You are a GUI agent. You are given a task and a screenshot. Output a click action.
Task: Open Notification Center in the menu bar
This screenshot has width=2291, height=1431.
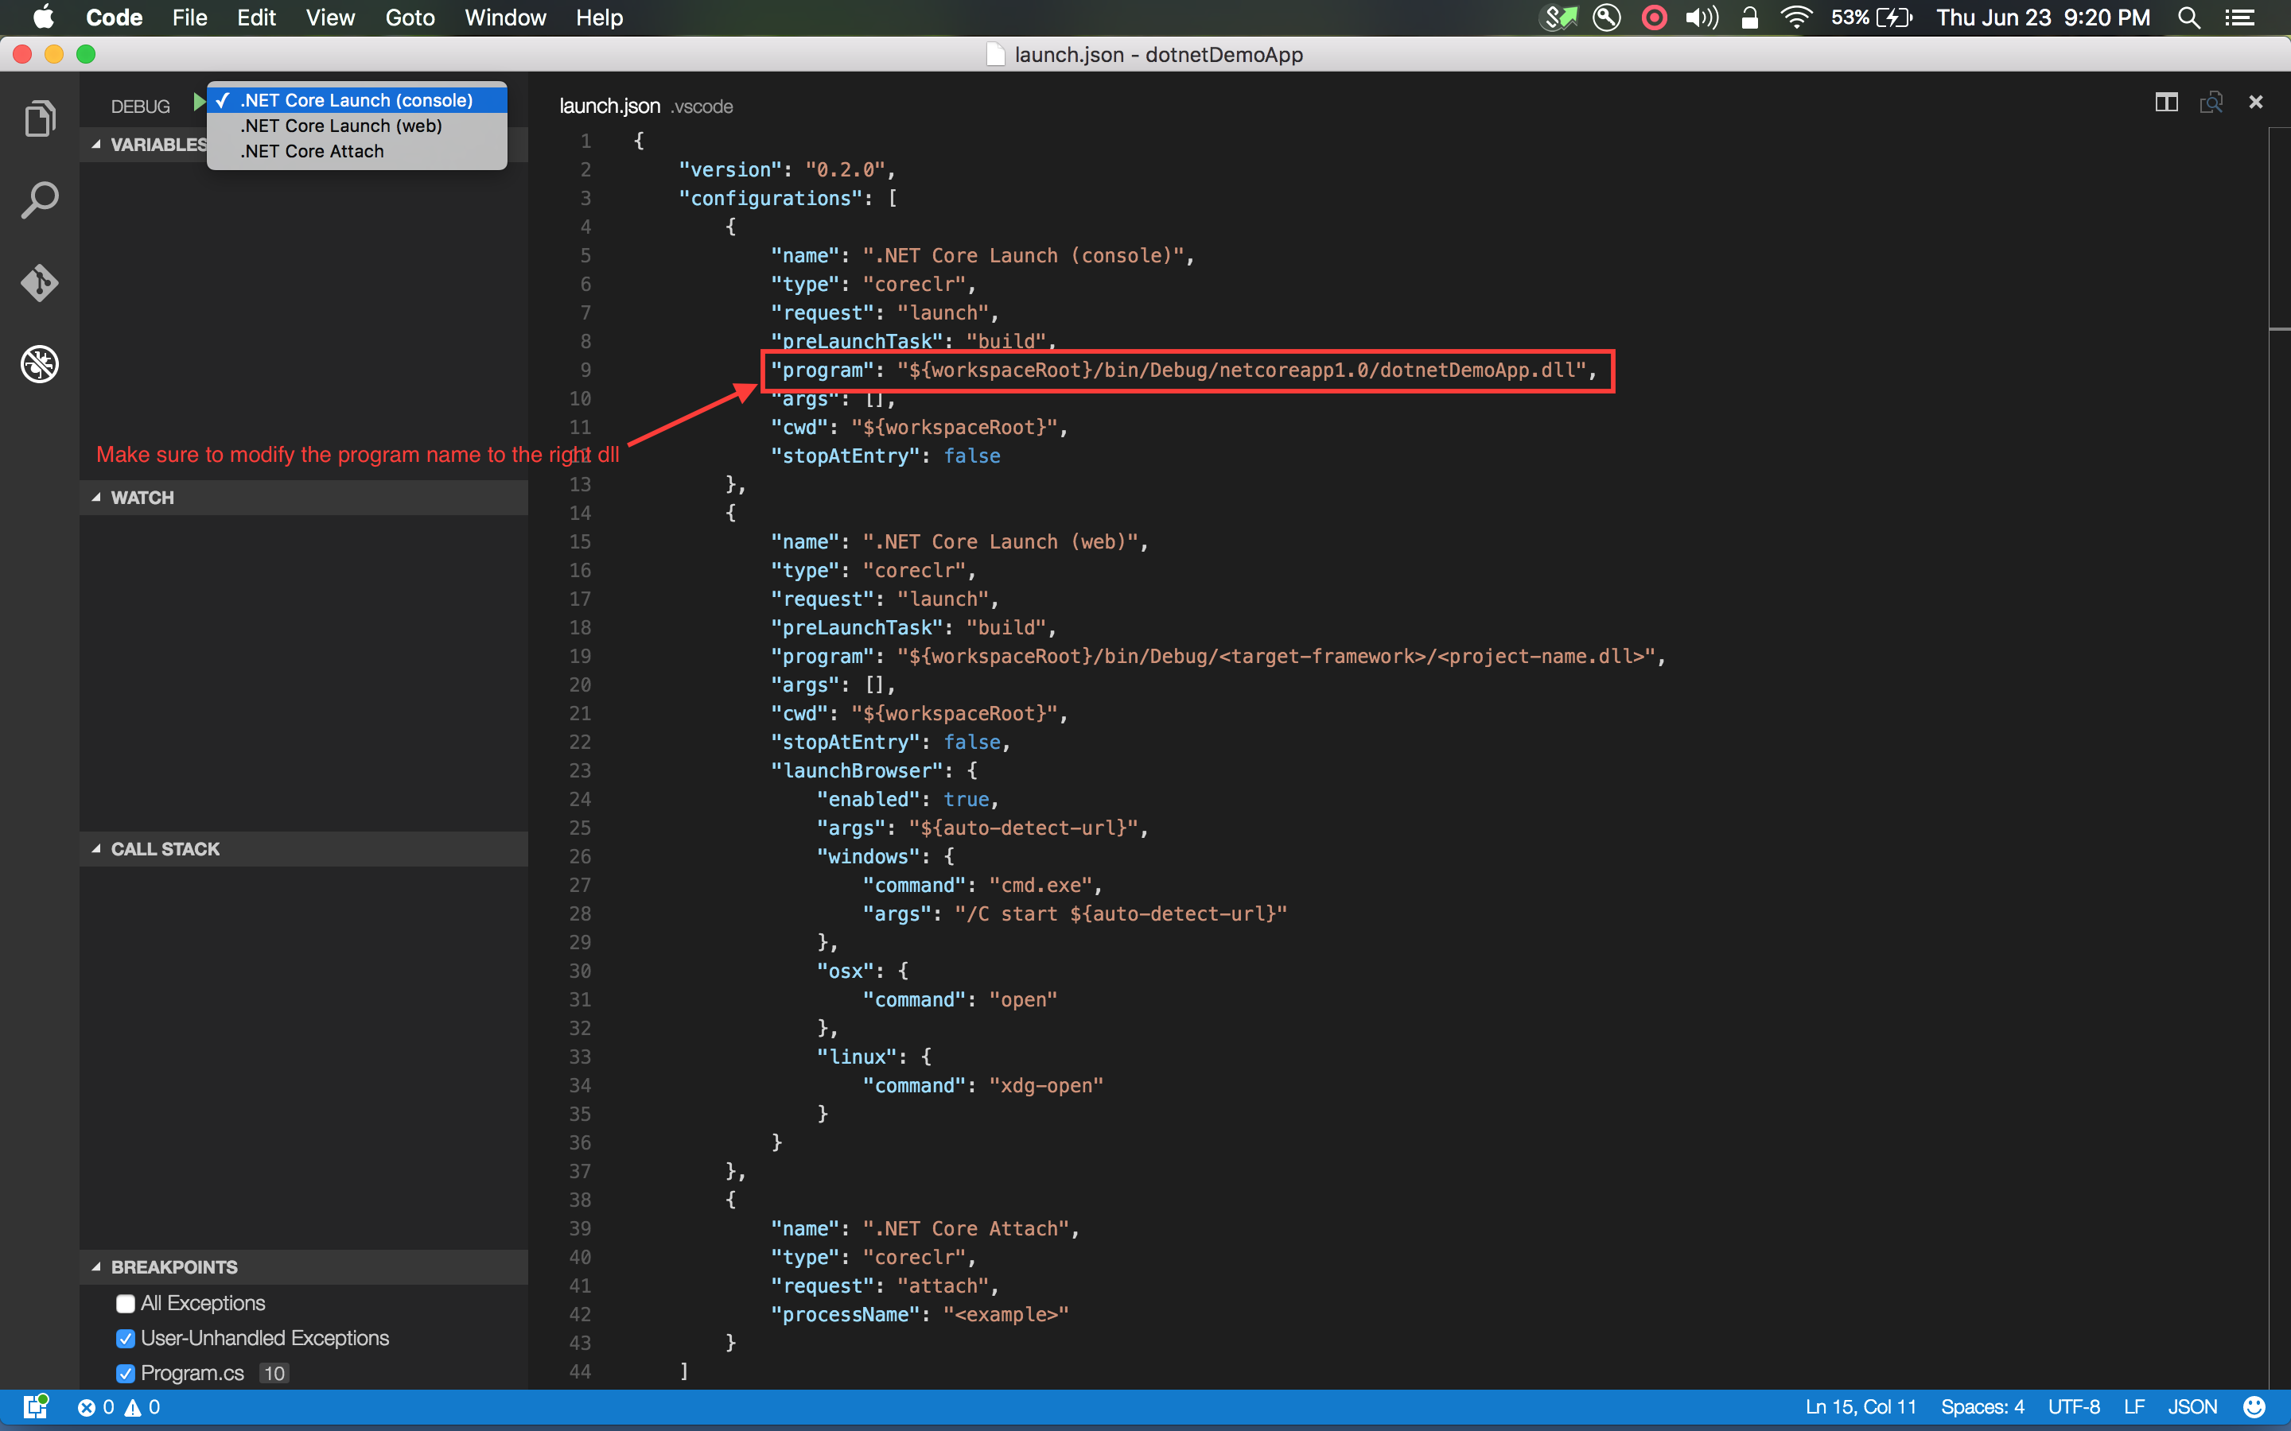tap(2240, 18)
